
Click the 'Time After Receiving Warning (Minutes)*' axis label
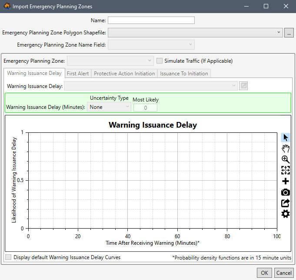(153, 243)
